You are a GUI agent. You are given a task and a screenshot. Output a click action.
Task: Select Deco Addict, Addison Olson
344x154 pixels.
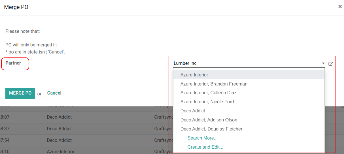(x=209, y=120)
